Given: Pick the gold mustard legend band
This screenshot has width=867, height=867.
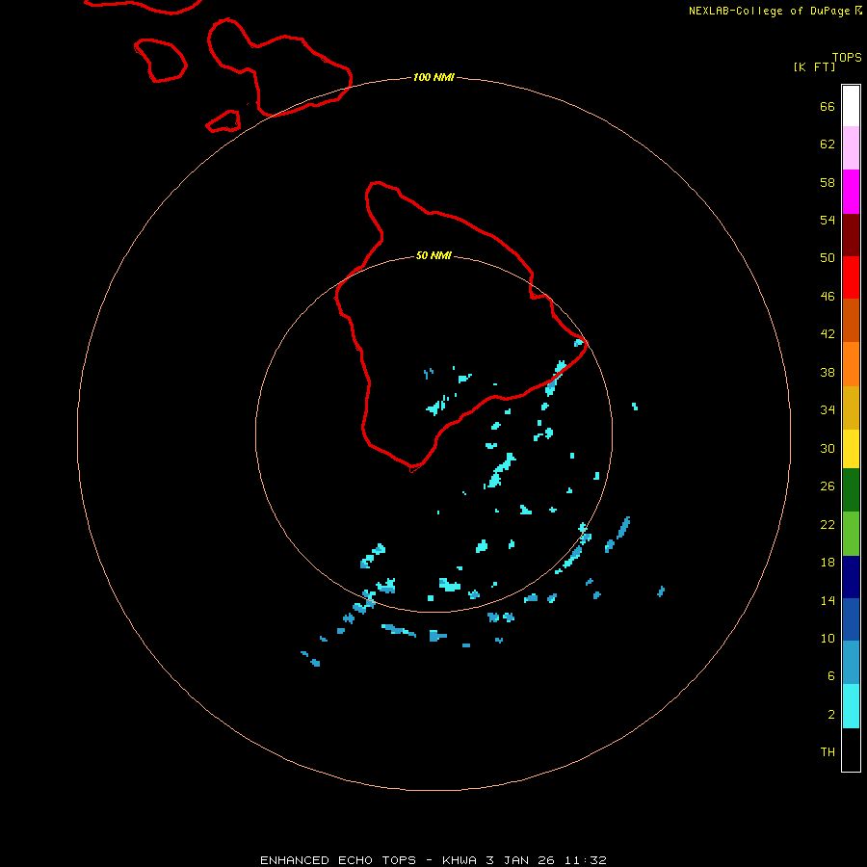Looking at the screenshot, I should [851, 407].
